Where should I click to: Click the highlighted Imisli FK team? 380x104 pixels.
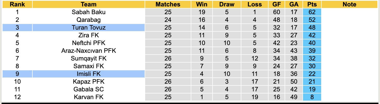pyautogui.click(x=89, y=74)
